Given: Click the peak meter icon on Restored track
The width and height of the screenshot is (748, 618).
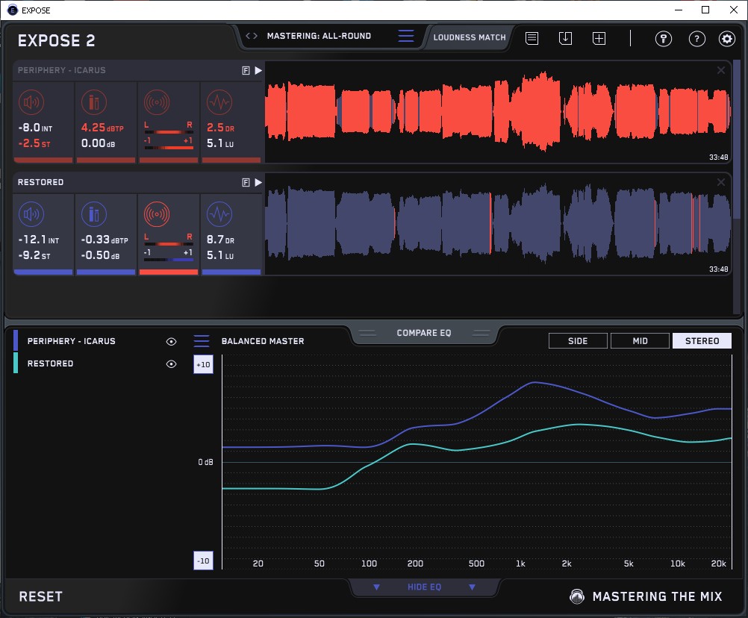Looking at the screenshot, I should point(93,215).
